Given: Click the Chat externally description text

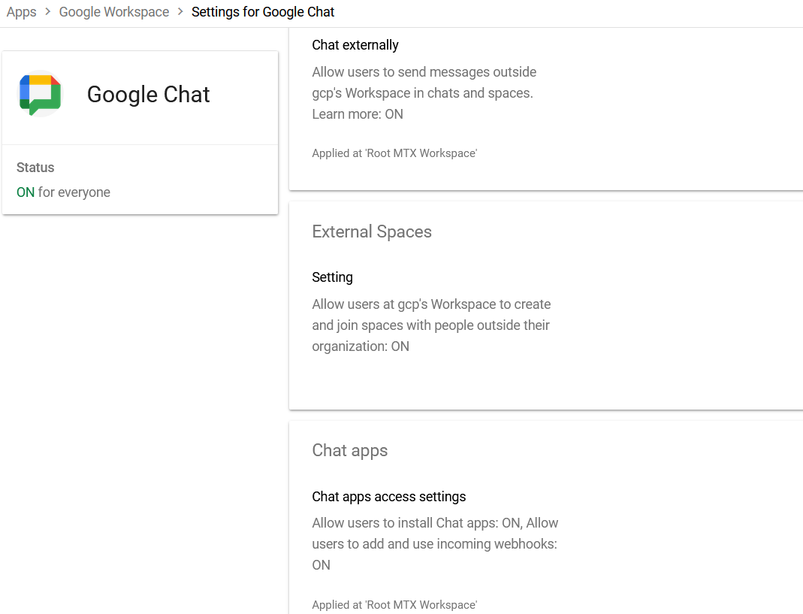Looking at the screenshot, I should (x=424, y=83).
